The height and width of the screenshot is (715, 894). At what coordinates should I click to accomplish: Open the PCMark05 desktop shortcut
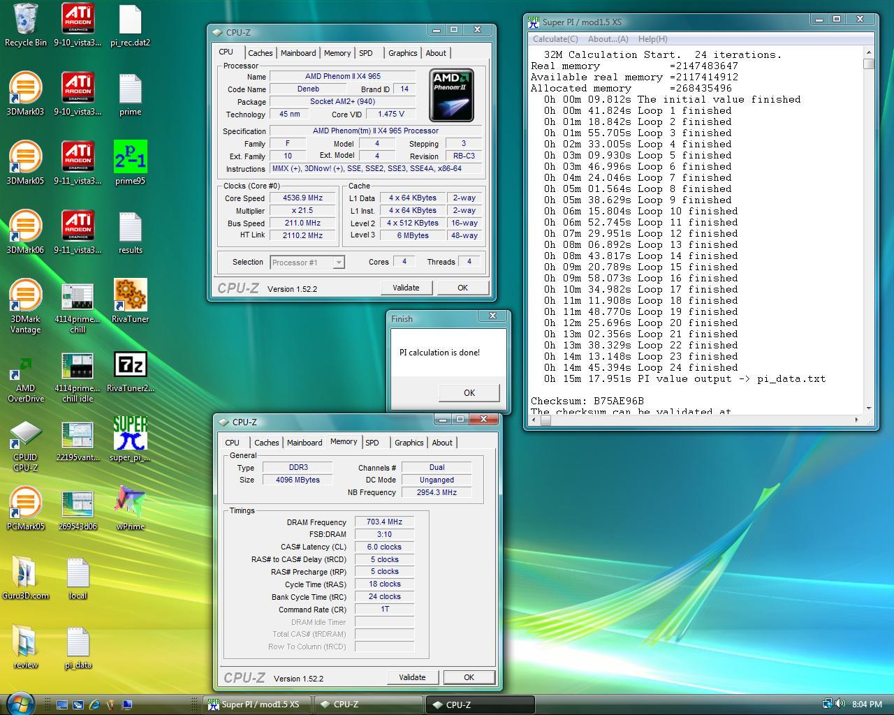(25, 509)
